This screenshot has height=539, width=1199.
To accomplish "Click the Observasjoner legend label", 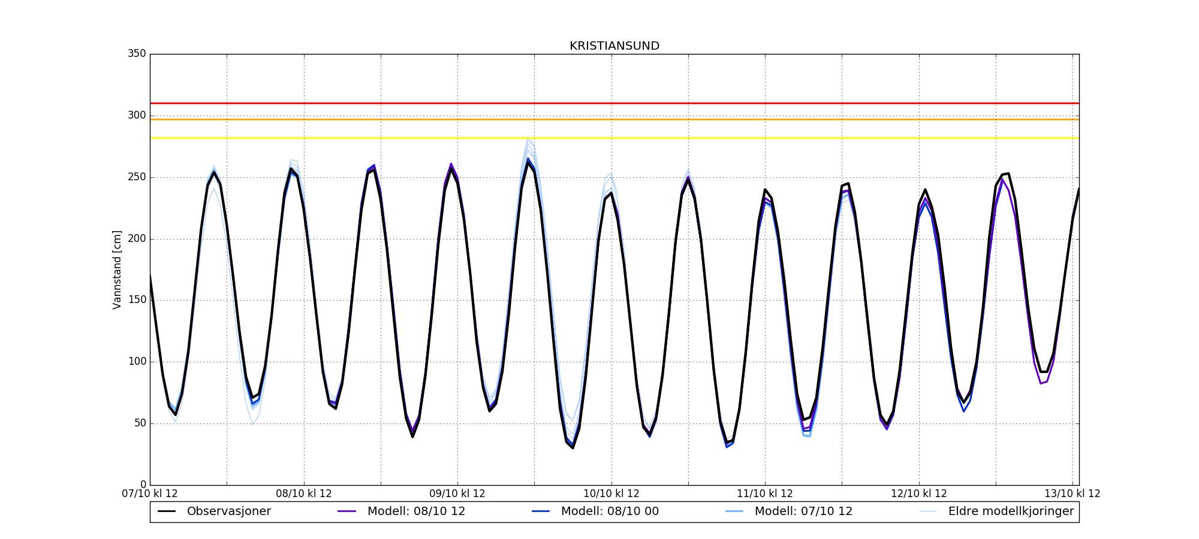I will pyautogui.click(x=228, y=511).
